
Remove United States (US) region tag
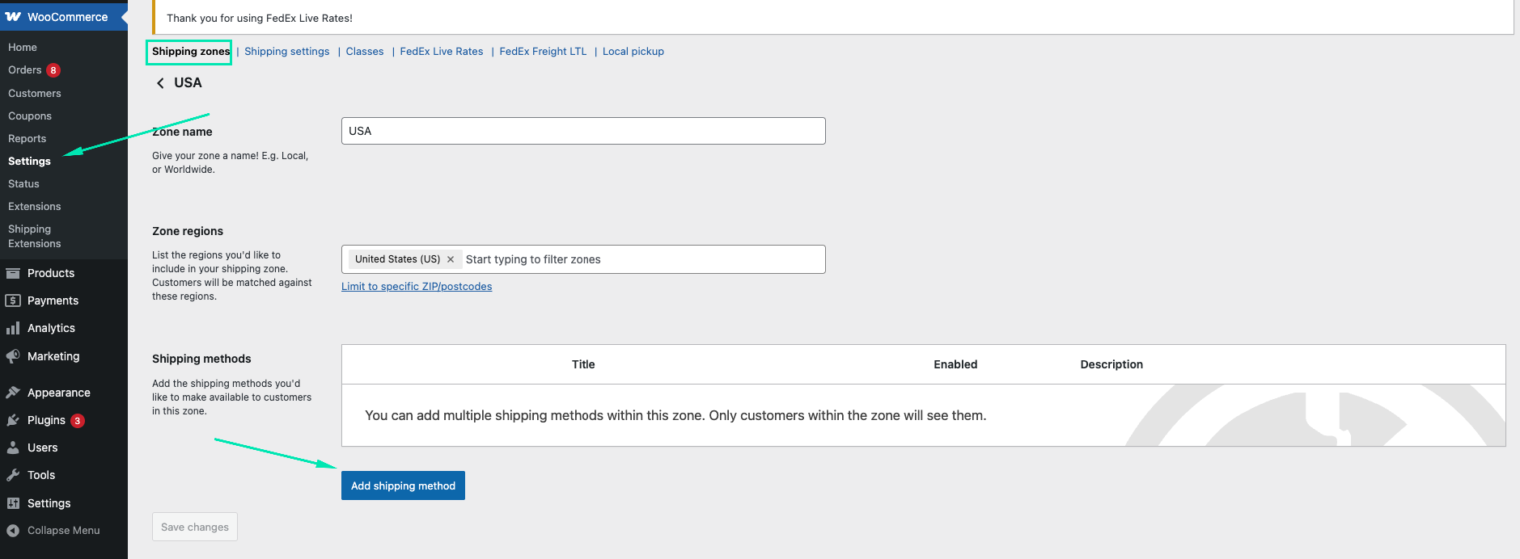click(451, 259)
